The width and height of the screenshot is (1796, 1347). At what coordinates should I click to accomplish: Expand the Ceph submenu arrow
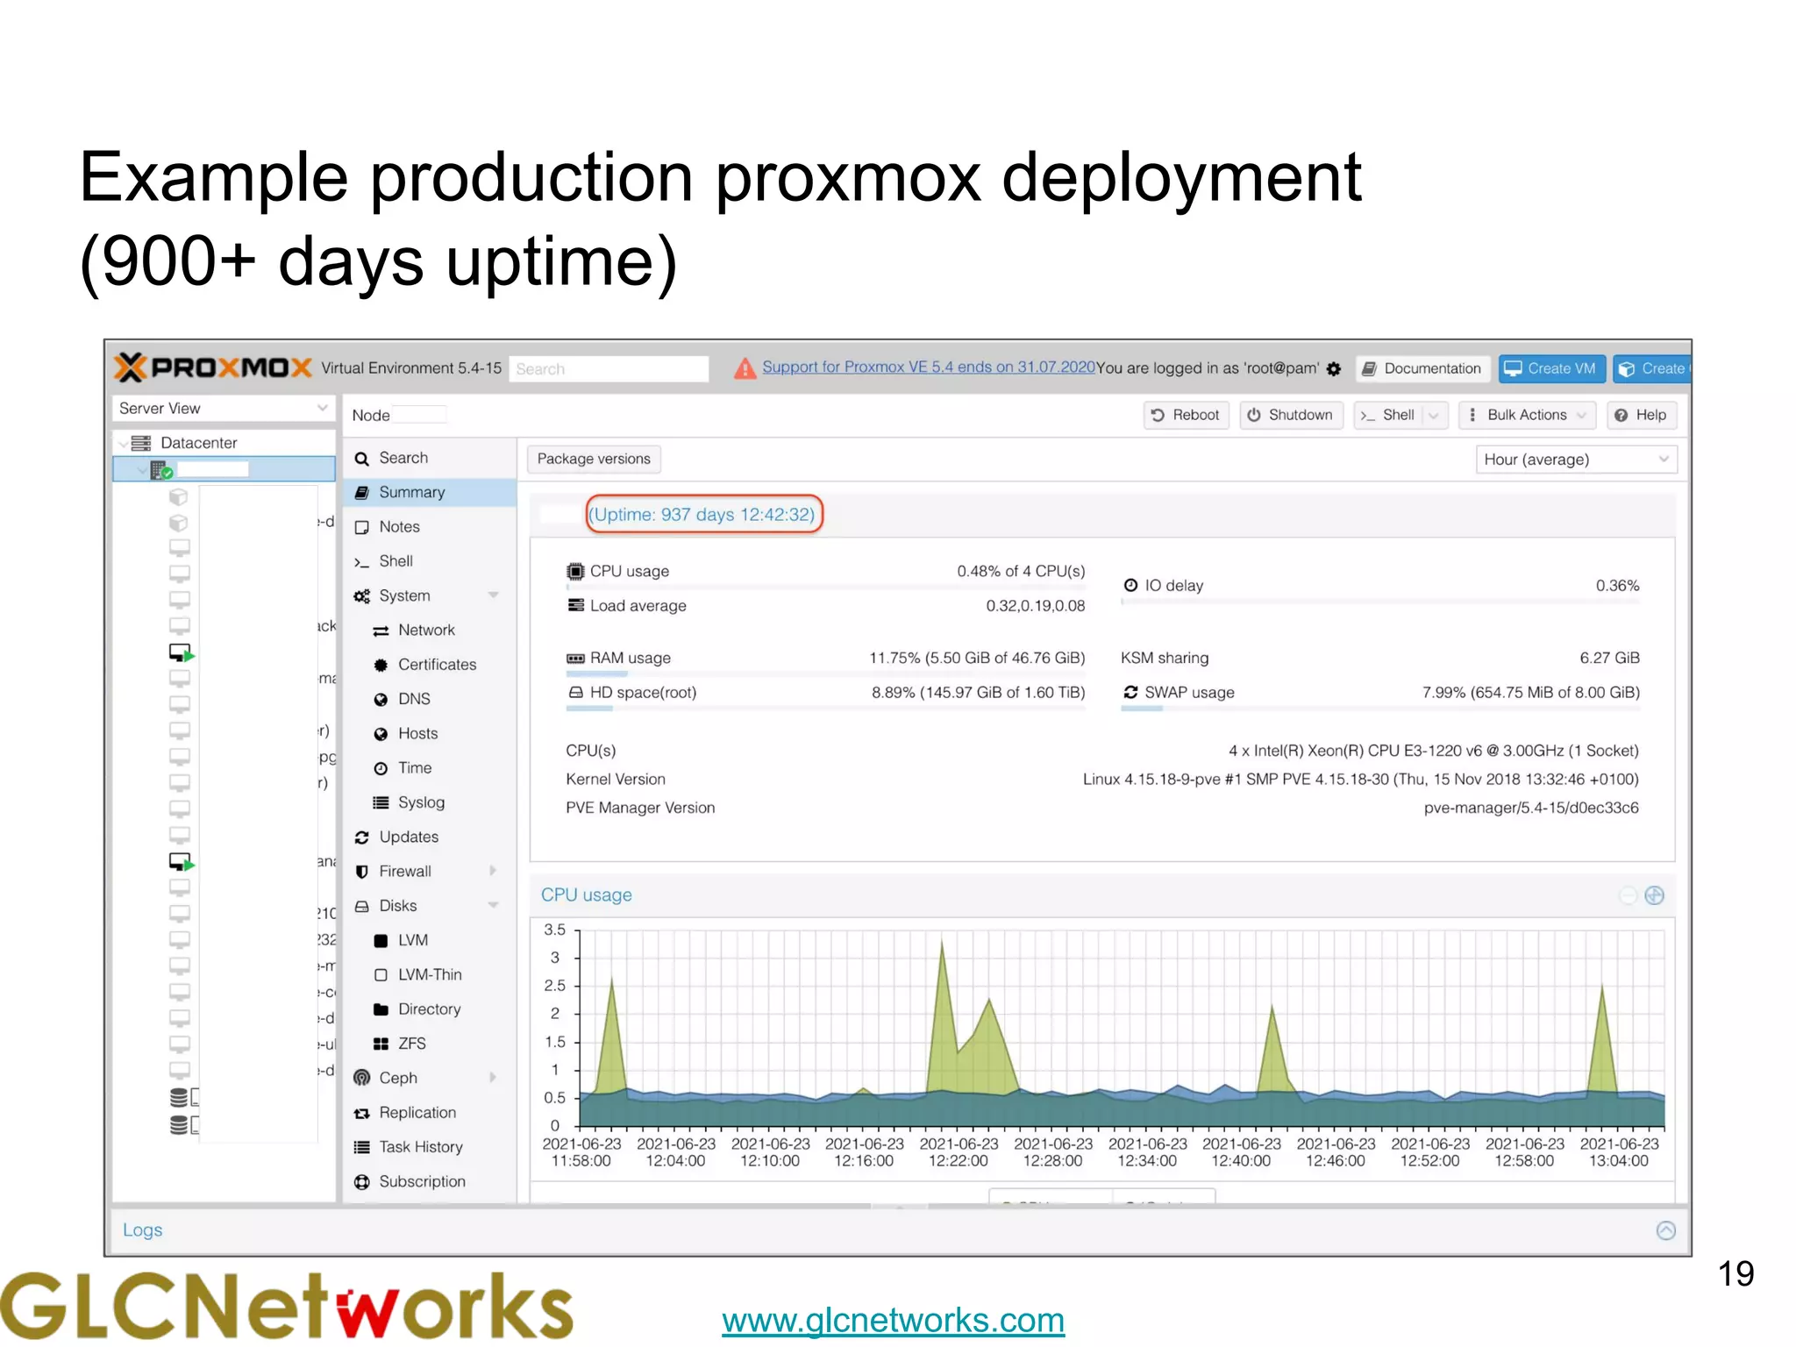coord(494,1078)
